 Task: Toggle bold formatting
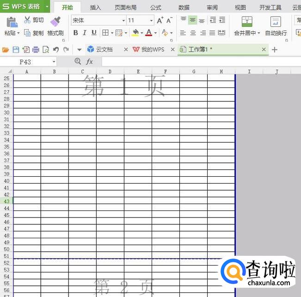pos(76,33)
